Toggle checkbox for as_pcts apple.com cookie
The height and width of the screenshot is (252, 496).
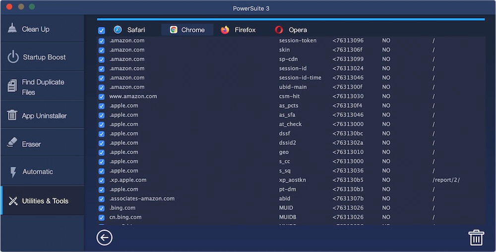point(102,106)
